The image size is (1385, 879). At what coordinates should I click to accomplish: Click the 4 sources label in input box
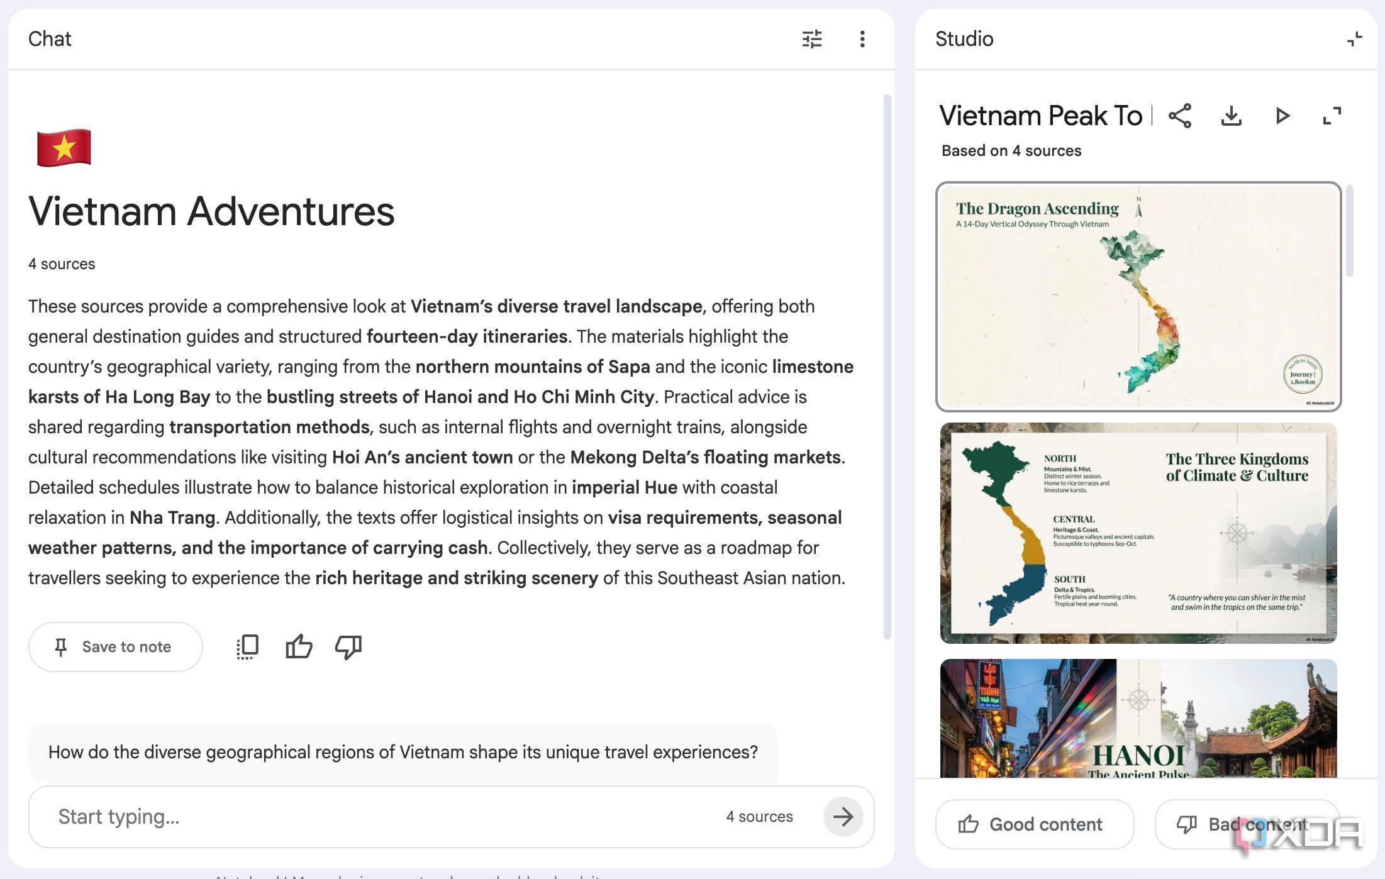pos(759,816)
